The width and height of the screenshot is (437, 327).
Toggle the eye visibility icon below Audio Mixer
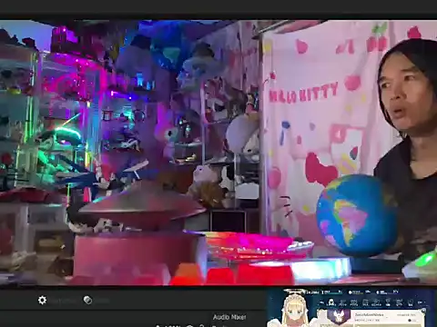pyautogui.click(x=189, y=326)
